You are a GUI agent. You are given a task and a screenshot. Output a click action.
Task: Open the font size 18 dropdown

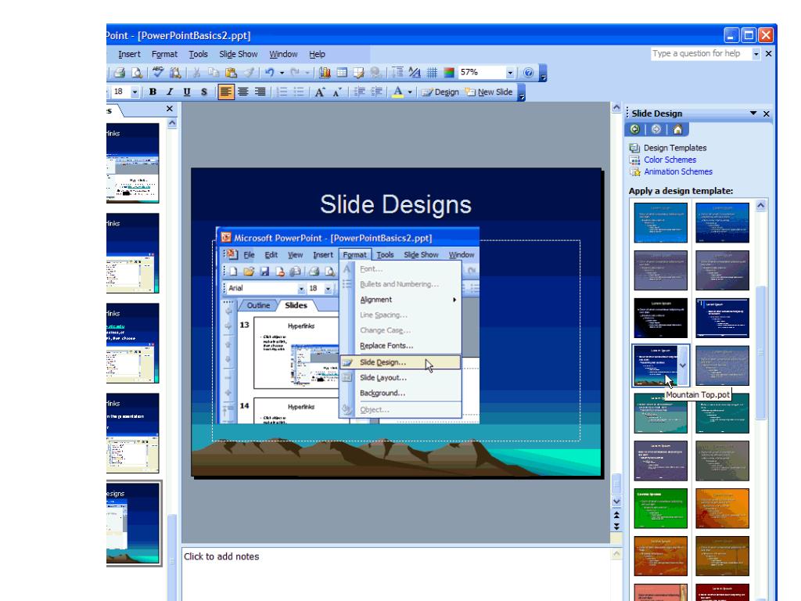(135, 92)
